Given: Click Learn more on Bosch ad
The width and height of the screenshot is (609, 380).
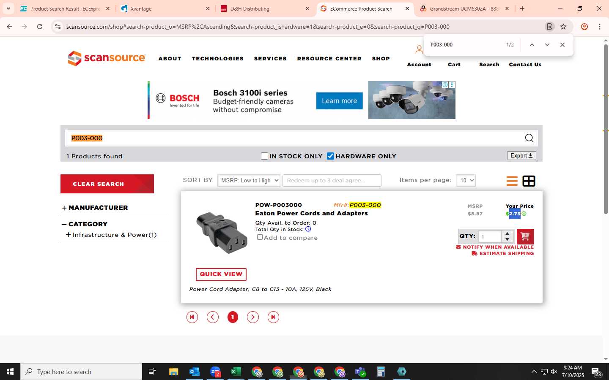Looking at the screenshot, I should (339, 101).
